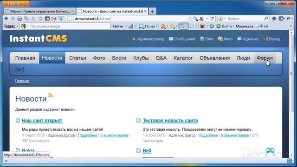Open the Блоги menu item

[x=119, y=58]
